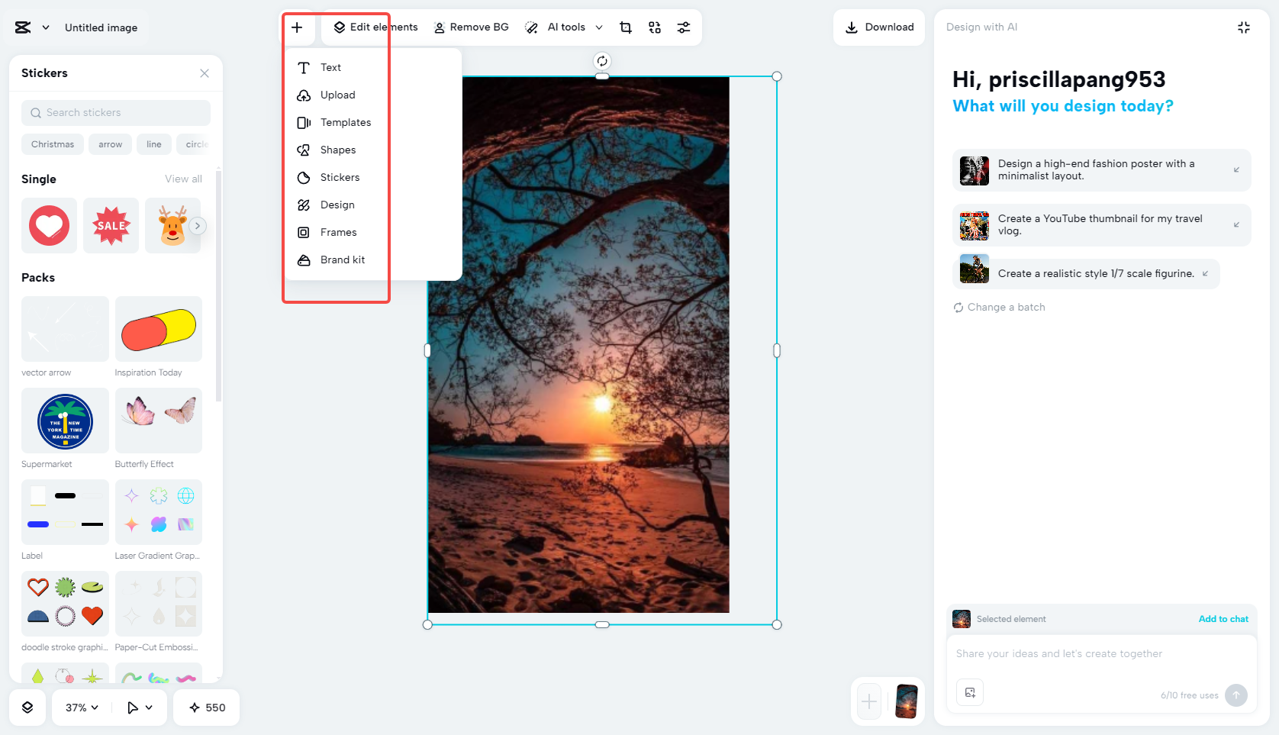Click the plus add-element button in toolbar

click(x=297, y=27)
